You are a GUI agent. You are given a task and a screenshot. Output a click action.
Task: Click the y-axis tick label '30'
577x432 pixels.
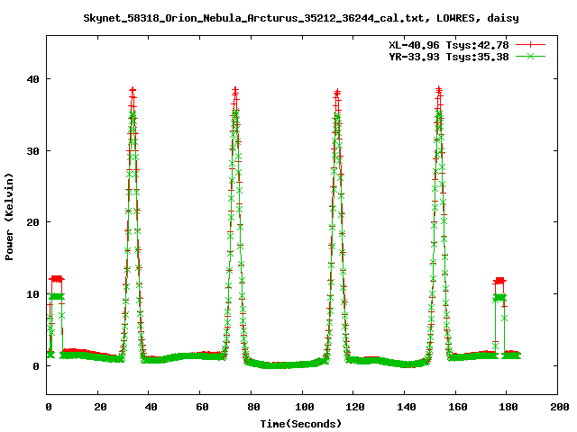32,151
